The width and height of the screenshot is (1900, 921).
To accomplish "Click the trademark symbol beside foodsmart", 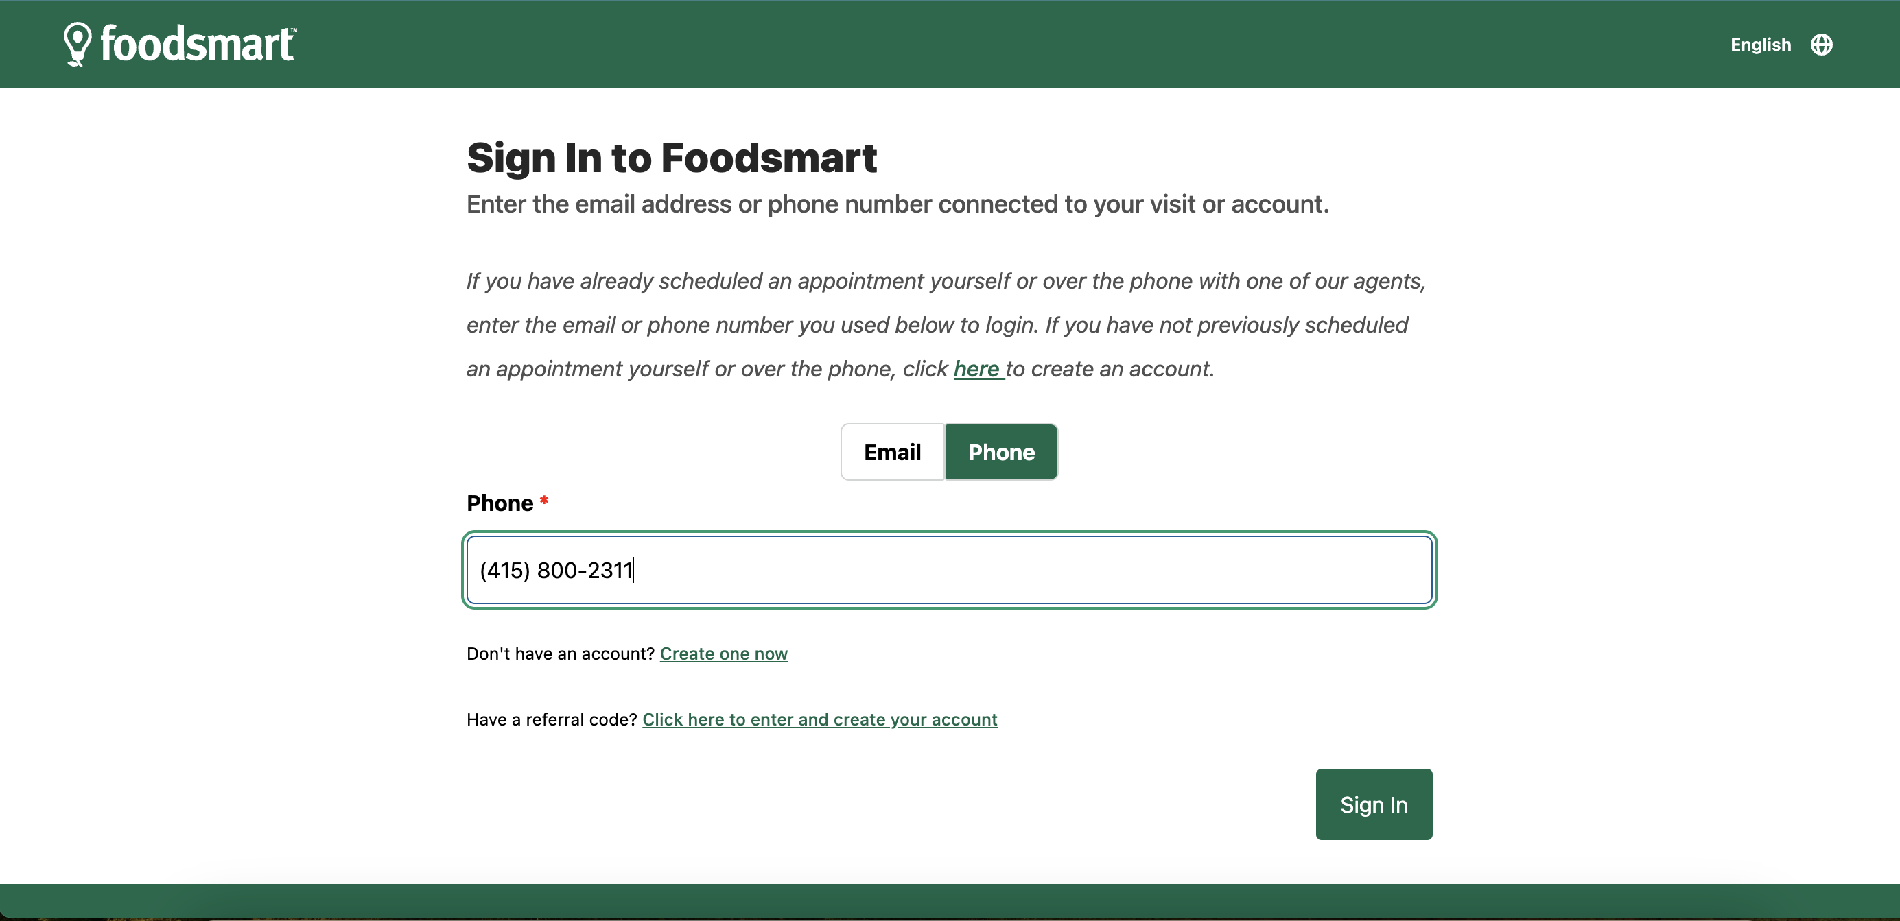I will pyautogui.click(x=294, y=30).
